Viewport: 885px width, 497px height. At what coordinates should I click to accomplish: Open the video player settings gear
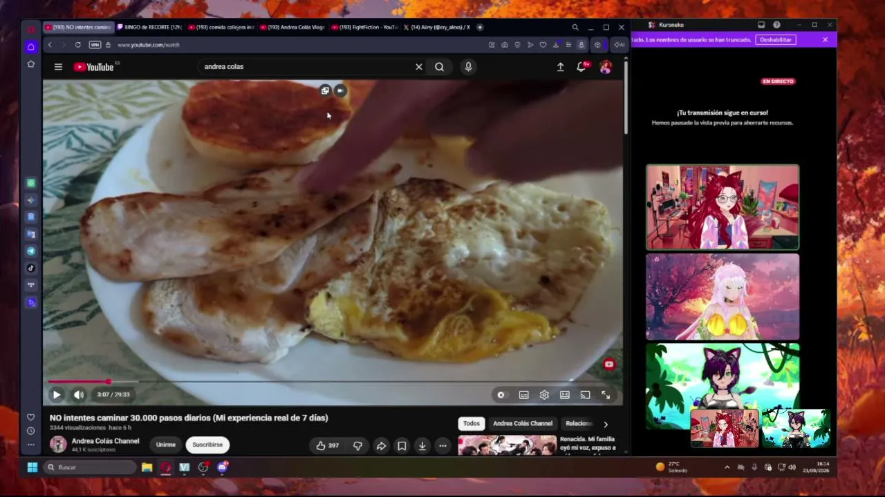tap(544, 395)
